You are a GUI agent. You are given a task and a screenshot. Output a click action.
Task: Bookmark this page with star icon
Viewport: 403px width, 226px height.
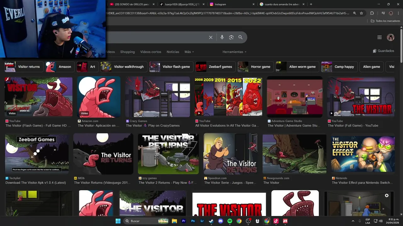click(x=361, y=13)
